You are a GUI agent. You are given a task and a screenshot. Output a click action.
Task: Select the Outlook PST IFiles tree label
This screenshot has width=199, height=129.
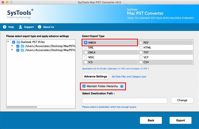pos(33,42)
